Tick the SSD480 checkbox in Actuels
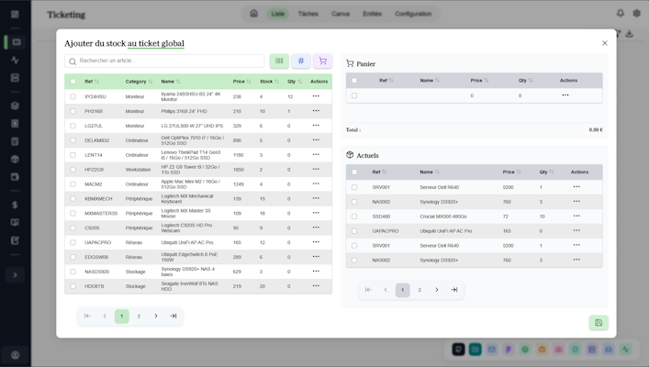 point(354,217)
